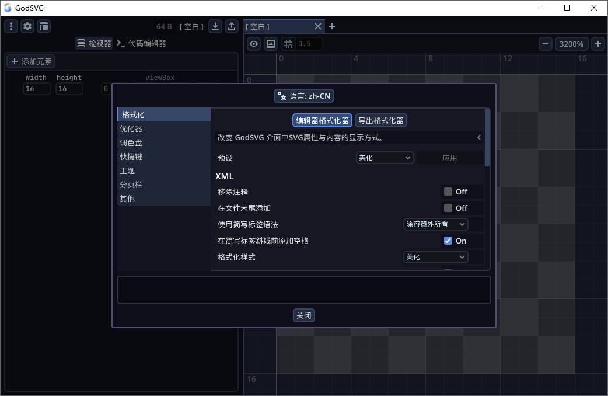Click the snap grid icon next to 0.5
This screenshot has height=396, width=608.
pyautogui.click(x=287, y=44)
